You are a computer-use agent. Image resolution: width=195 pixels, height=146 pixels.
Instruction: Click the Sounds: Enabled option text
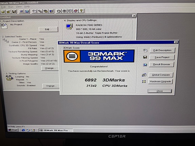click(26, 85)
